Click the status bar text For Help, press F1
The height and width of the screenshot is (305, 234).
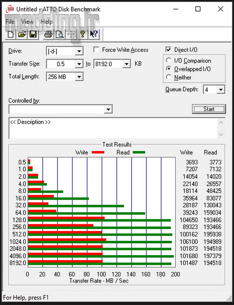(26, 298)
